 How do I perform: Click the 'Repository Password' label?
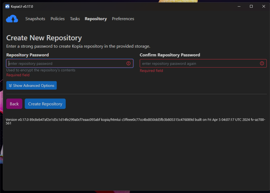tap(27, 55)
